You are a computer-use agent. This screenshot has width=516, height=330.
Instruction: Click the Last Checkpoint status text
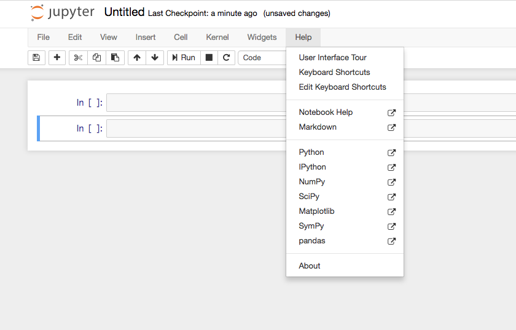202,13
